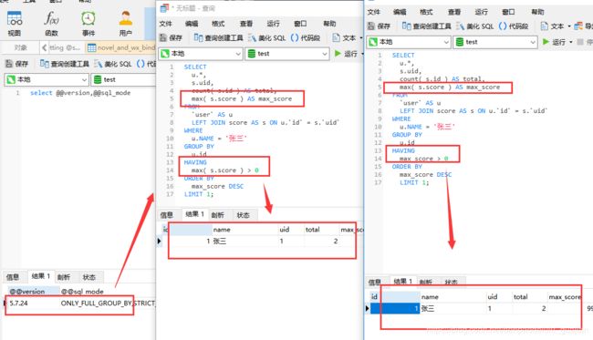Click the grey stop square in right window
The image size is (593, 340).
579,42
